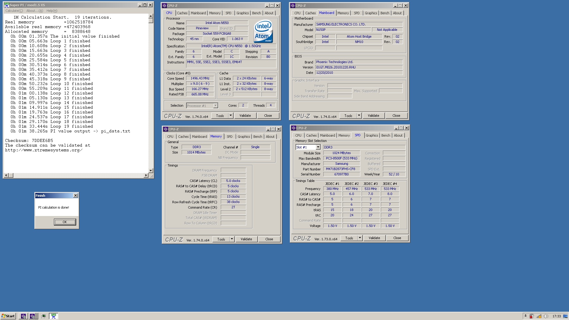The height and width of the screenshot is (320, 569).
Task: Click the second CPU-Z taskbar icon
Action: [32, 316]
